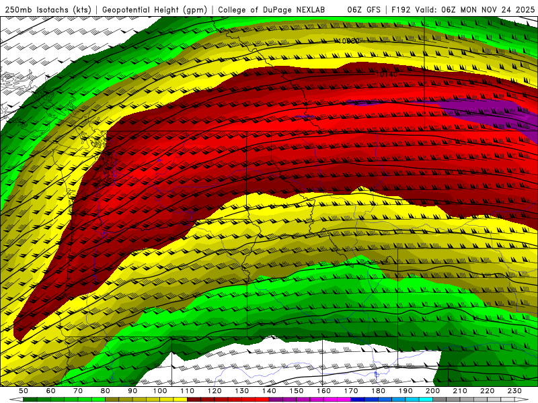This screenshot has width=538, height=403.
Task: Click the 120 knot legend label
Action: pyautogui.click(x=215, y=391)
